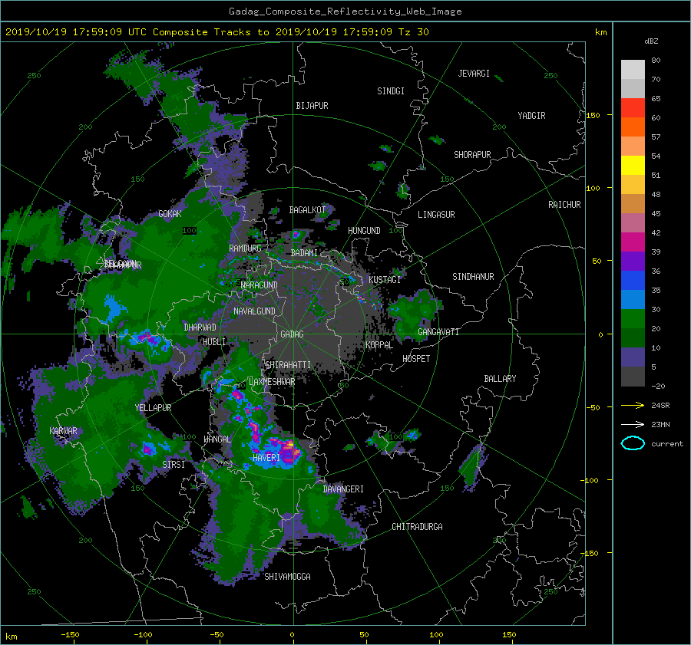Image resolution: width=691 pixels, height=645 pixels.
Task: Click the DHARWAD city label
Action: click(200, 327)
